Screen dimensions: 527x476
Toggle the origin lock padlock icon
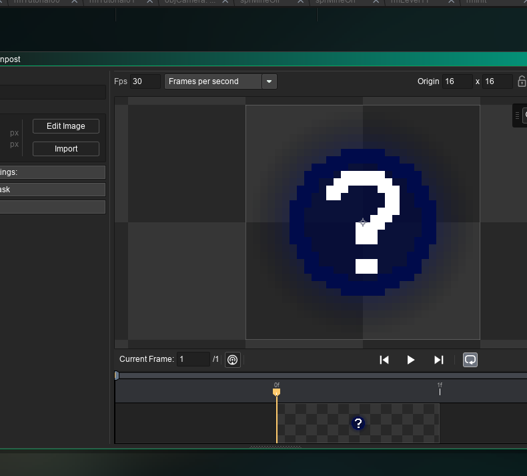pyautogui.click(x=522, y=81)
